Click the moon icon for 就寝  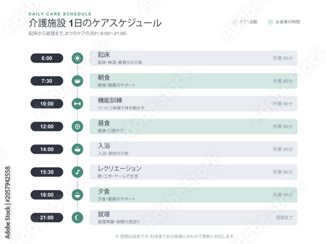coord(78,217)
